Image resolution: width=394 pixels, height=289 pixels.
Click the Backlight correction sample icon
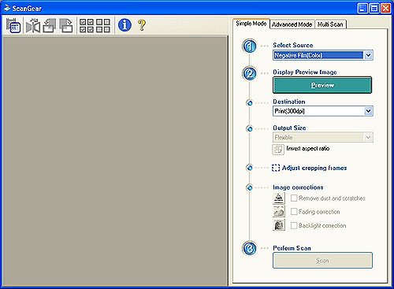[279, 225]
